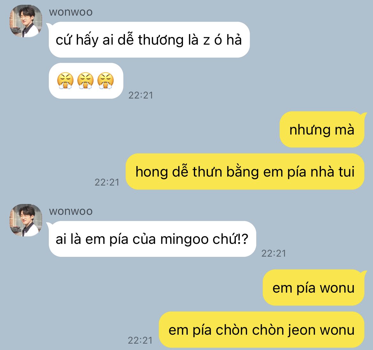This screenshot has width=373, height=350.
Task: Tap message 'cứ hấy ai dễ thương là z ó hả'
Action: (x=149, y=40)
